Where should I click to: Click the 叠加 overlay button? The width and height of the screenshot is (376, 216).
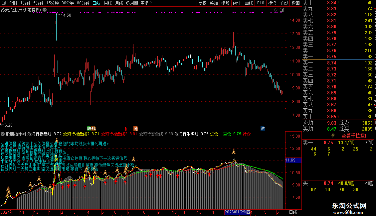214,3
